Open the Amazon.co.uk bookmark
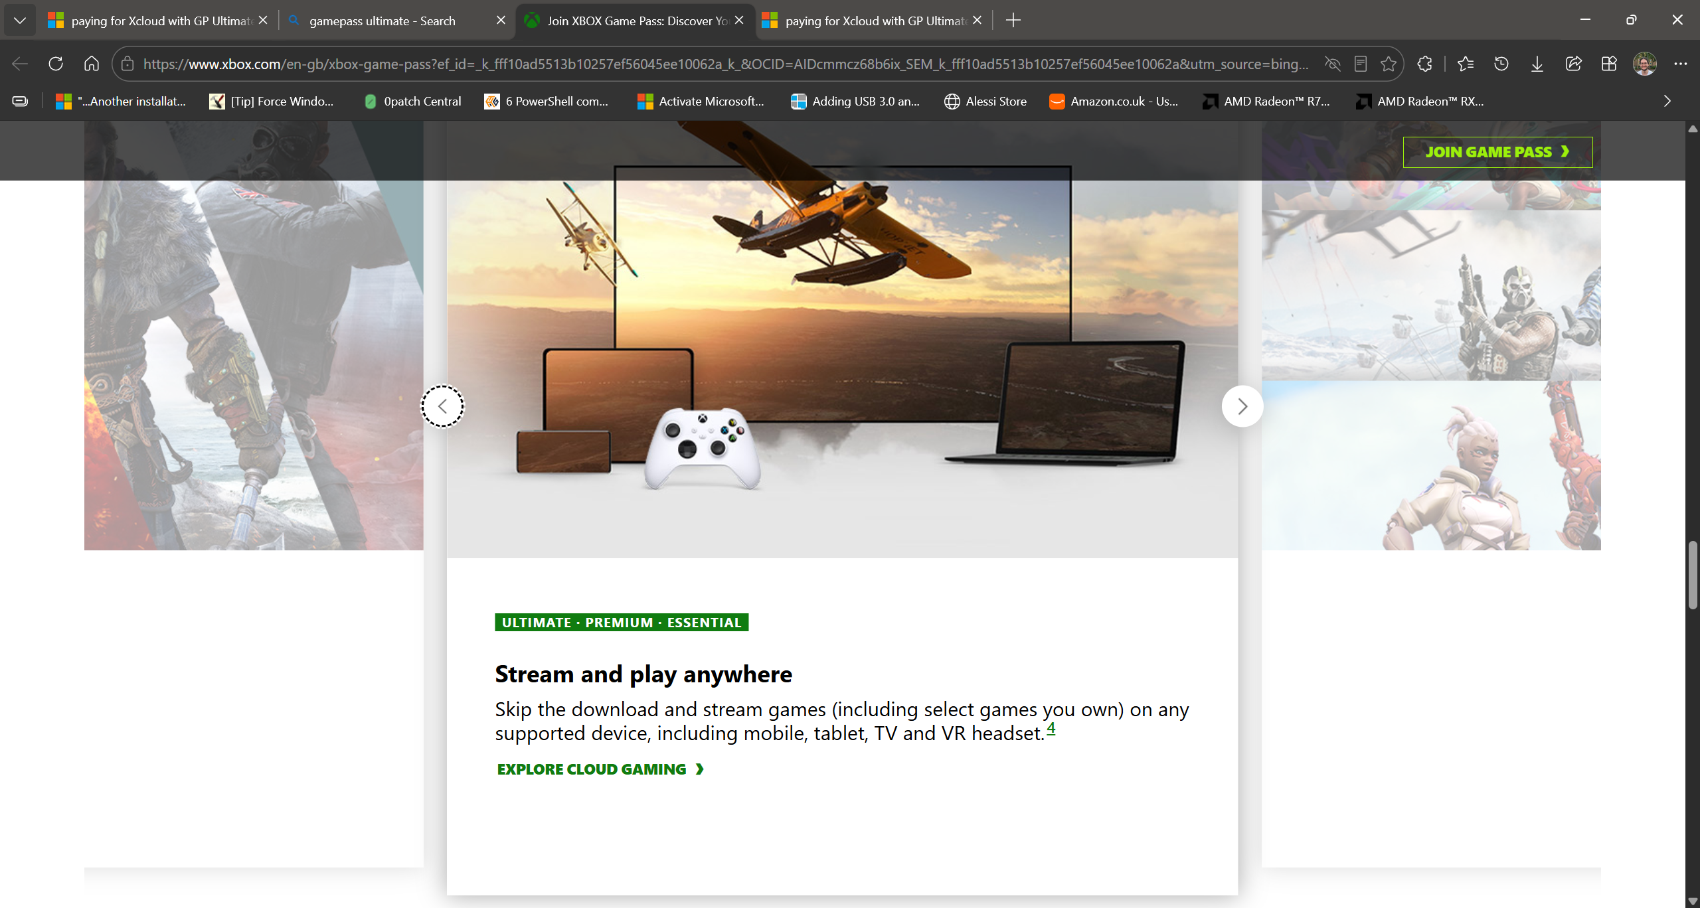This screenshot has height=908, width=1700. 1114,101
